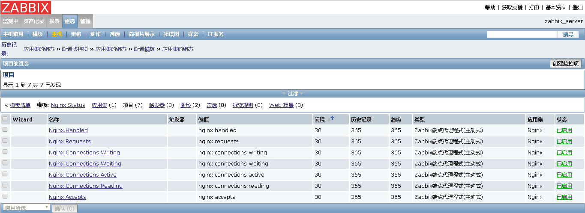The height and width of the screenshot is (213, 585).
Task: Click the 搜寻 search button
Action: pyautogui.click(x=568, y=34)
